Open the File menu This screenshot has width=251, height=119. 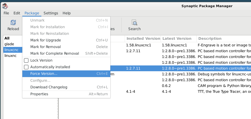(6, 13)
